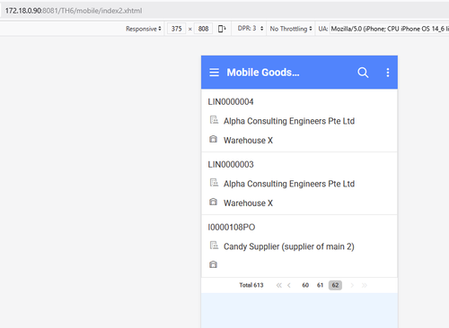The height and width of the screenshot is (328, 449).
Task: Open the three-dot more options menu
Action: [x=388, y=73]
